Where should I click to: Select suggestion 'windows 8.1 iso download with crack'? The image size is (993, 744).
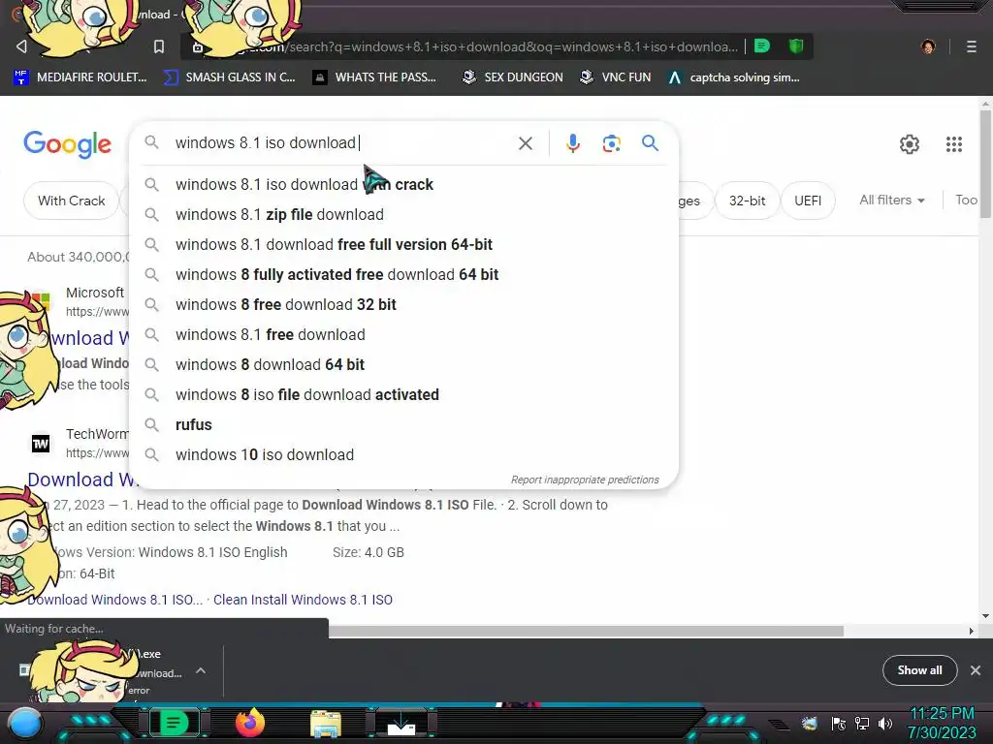tap(404, 185)
